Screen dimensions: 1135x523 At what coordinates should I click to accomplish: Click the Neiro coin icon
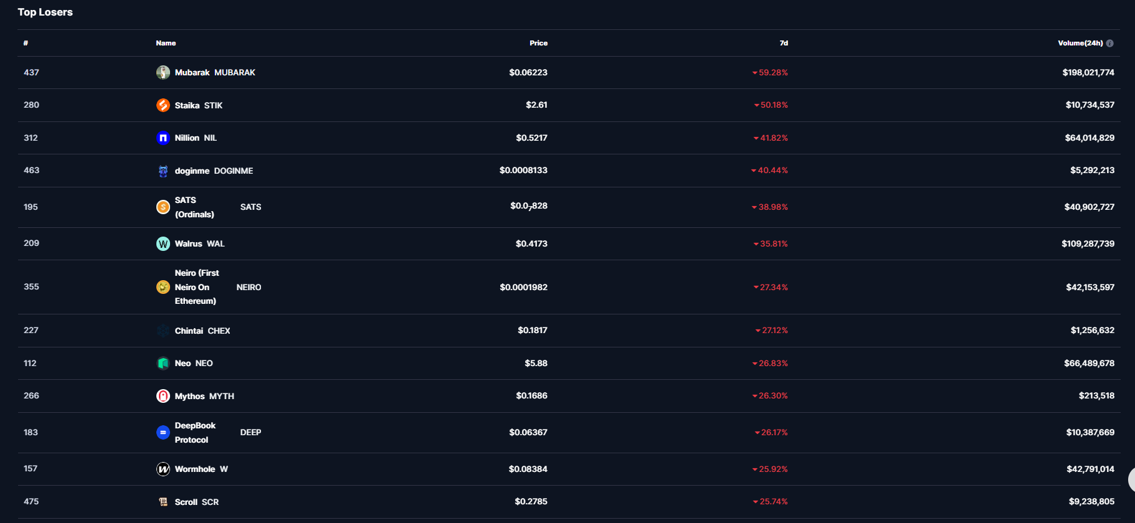coord(163,287)
